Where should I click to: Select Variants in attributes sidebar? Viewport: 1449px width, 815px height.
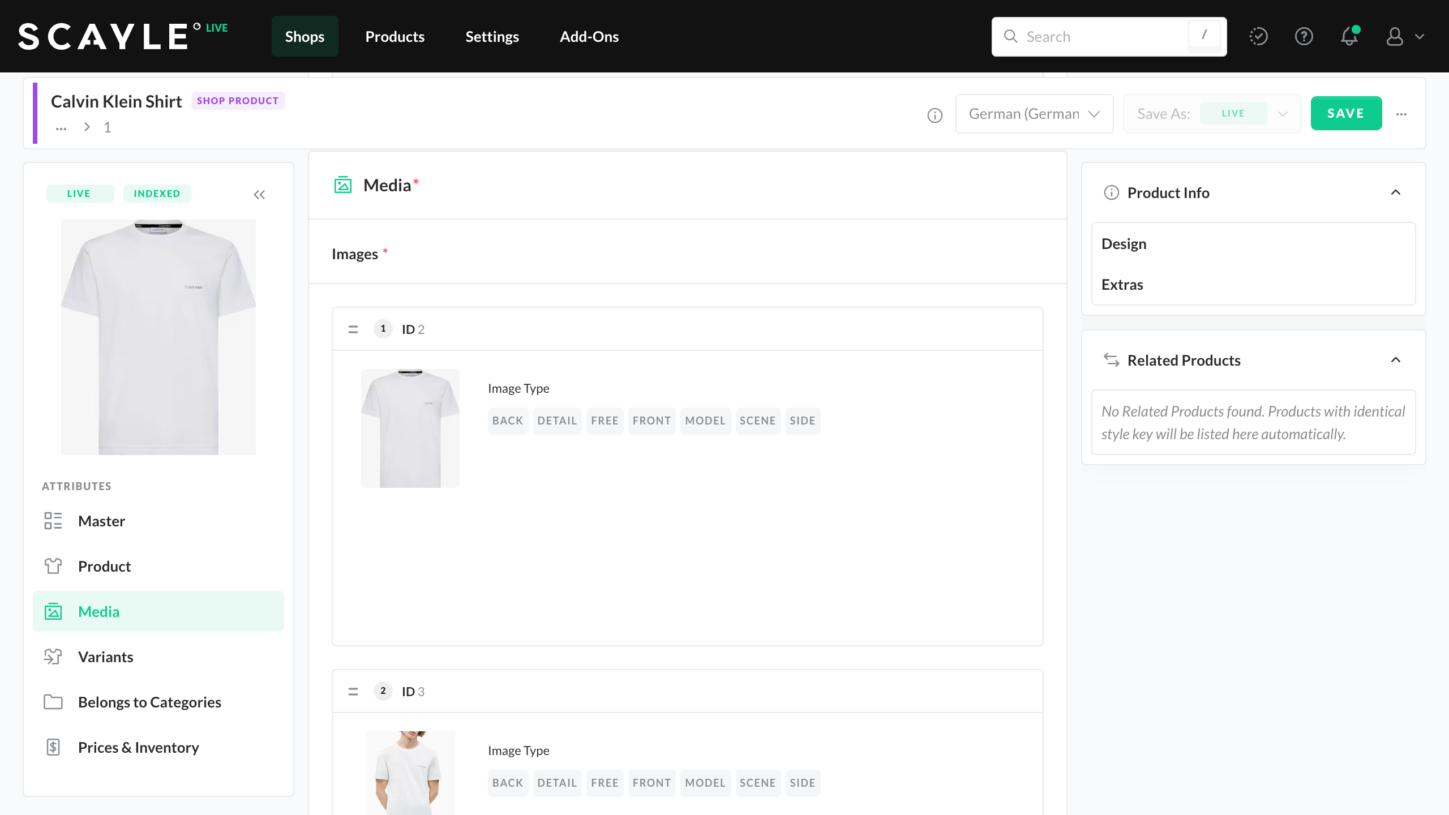pyautogui.click(x=105, y=657)
